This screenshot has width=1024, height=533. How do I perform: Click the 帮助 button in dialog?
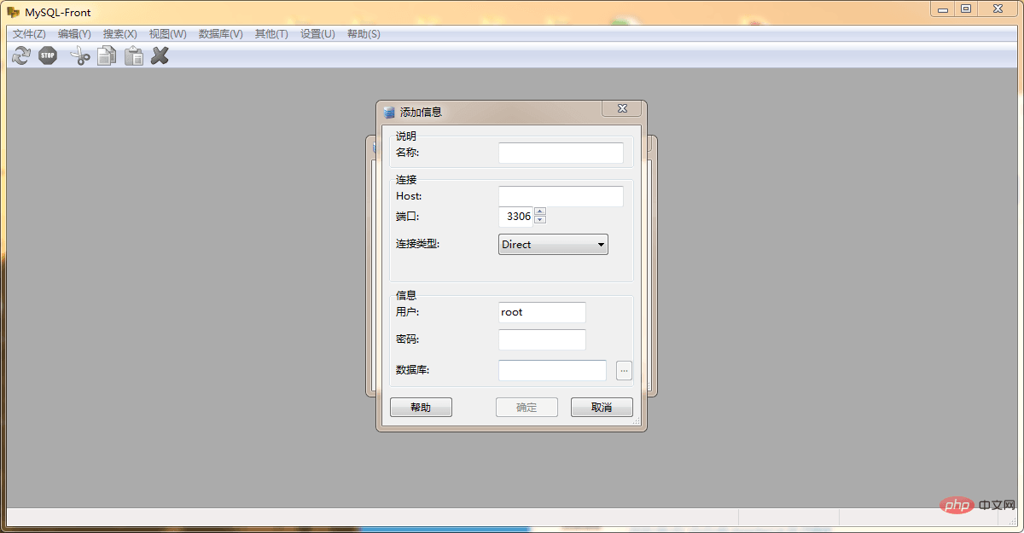[x=421, y=408]
